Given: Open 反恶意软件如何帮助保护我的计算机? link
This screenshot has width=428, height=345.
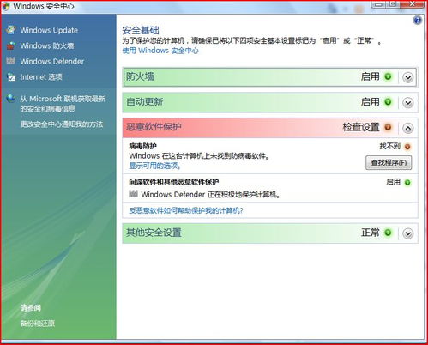Looking at the screenshot, I should coord(186,210).
